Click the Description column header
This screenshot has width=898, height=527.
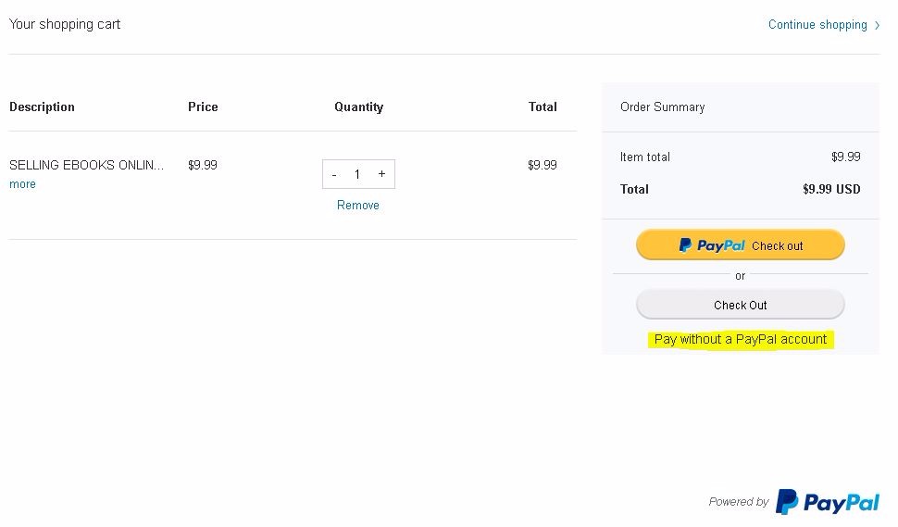[42, 107]
